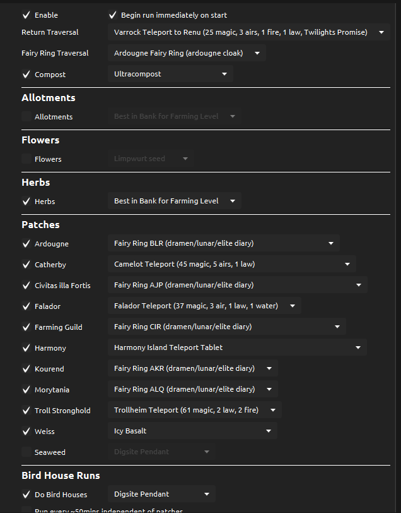Screen dimensions: 401x513
Task: Disable the Compost checkbox
Action: (x=26, y=75)
